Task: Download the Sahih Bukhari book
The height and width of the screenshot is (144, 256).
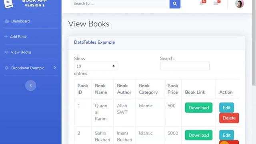Action: 199,135
